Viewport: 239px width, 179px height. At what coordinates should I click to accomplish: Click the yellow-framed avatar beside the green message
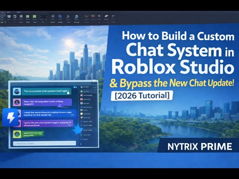pyautogui.click(x=17, y=134)
